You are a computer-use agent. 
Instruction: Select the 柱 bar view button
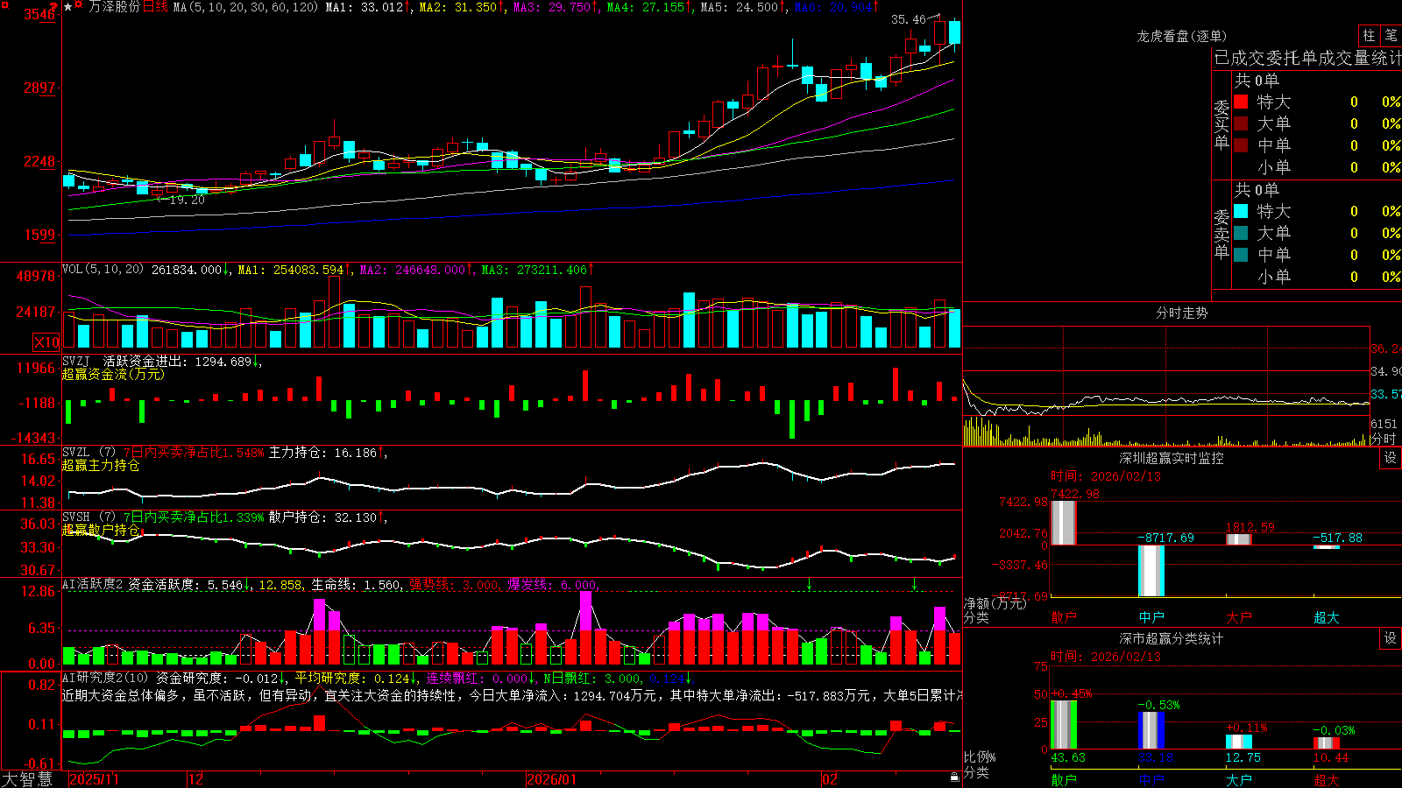click(1369, 35)
